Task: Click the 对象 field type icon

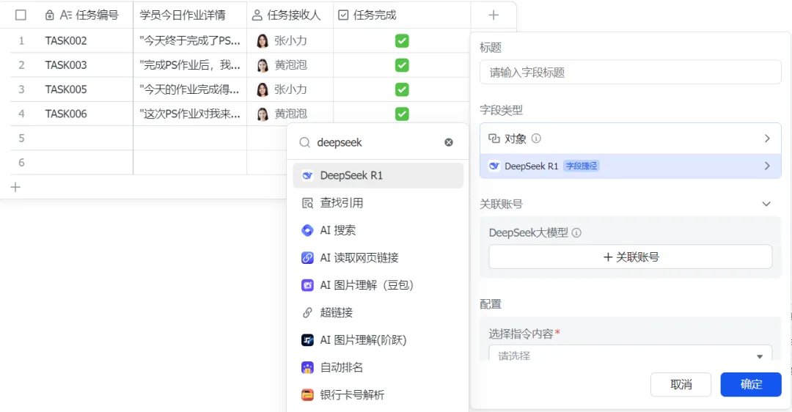Action: pyautogui.click(x=494, y=139)
